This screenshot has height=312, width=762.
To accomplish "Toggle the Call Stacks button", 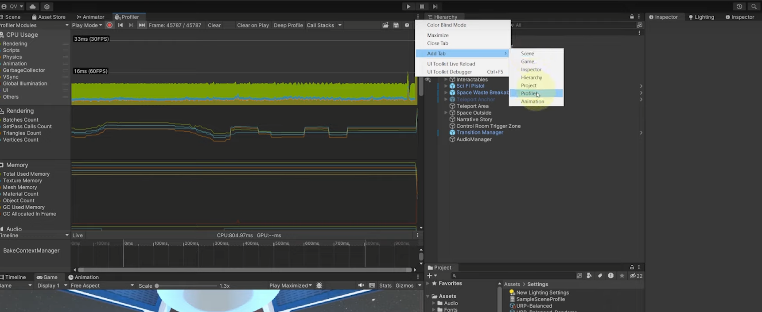I will coord(320,25).
